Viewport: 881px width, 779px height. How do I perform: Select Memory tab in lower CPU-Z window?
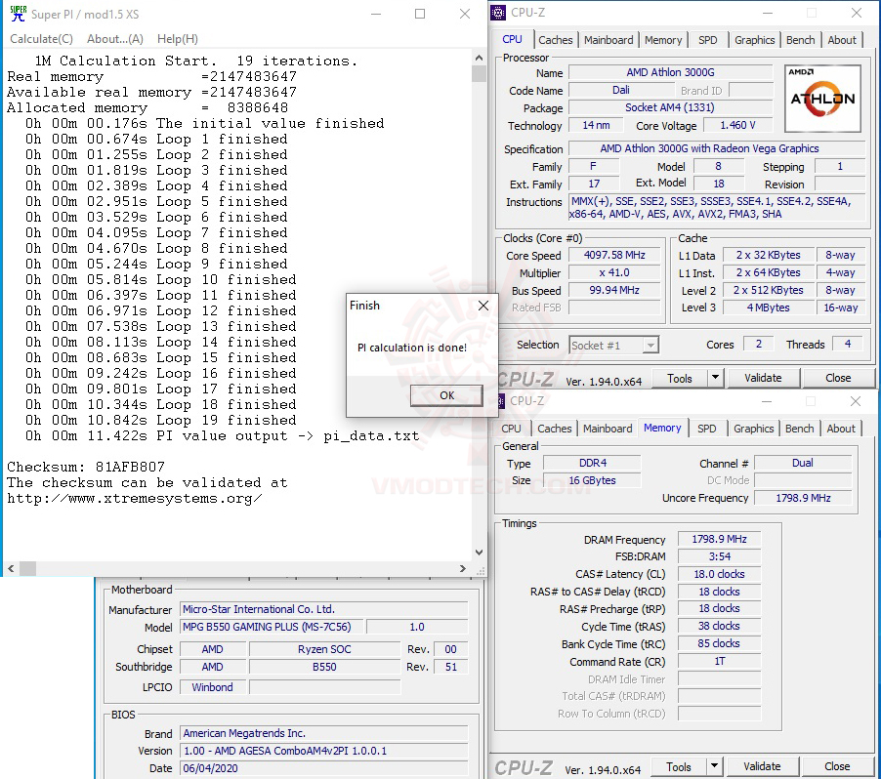(662, 428)
